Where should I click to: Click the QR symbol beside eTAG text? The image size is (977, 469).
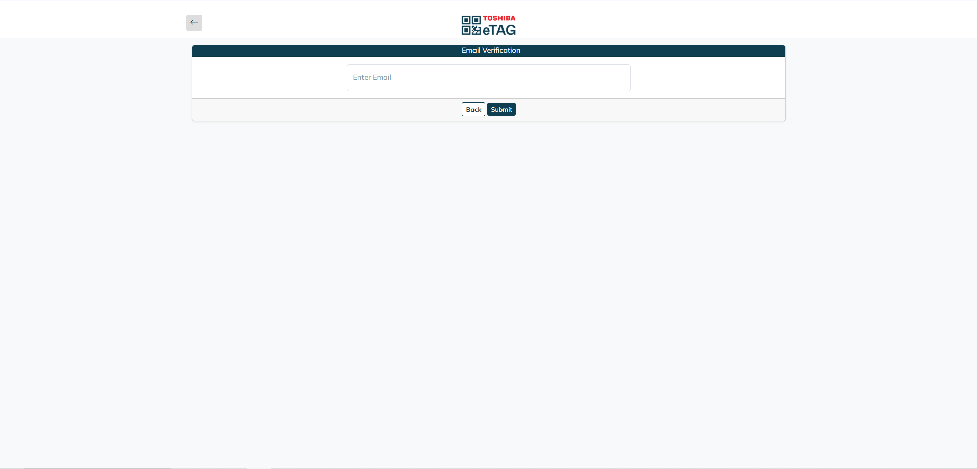coord(470,24)
